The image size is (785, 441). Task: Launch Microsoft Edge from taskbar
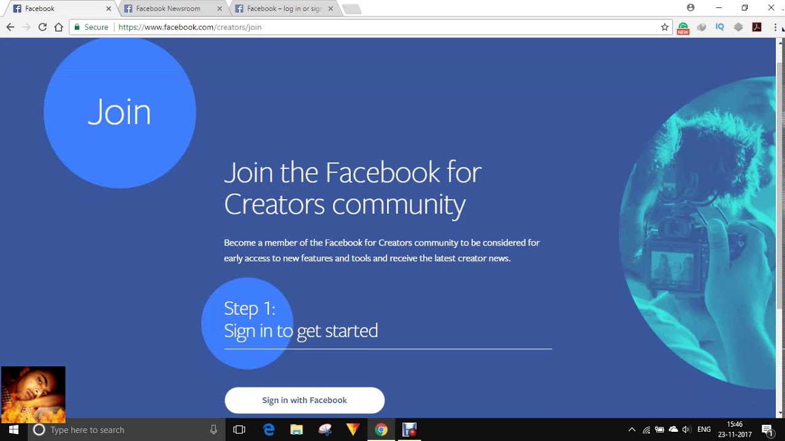pyautogui.click(x=269, y=429)
